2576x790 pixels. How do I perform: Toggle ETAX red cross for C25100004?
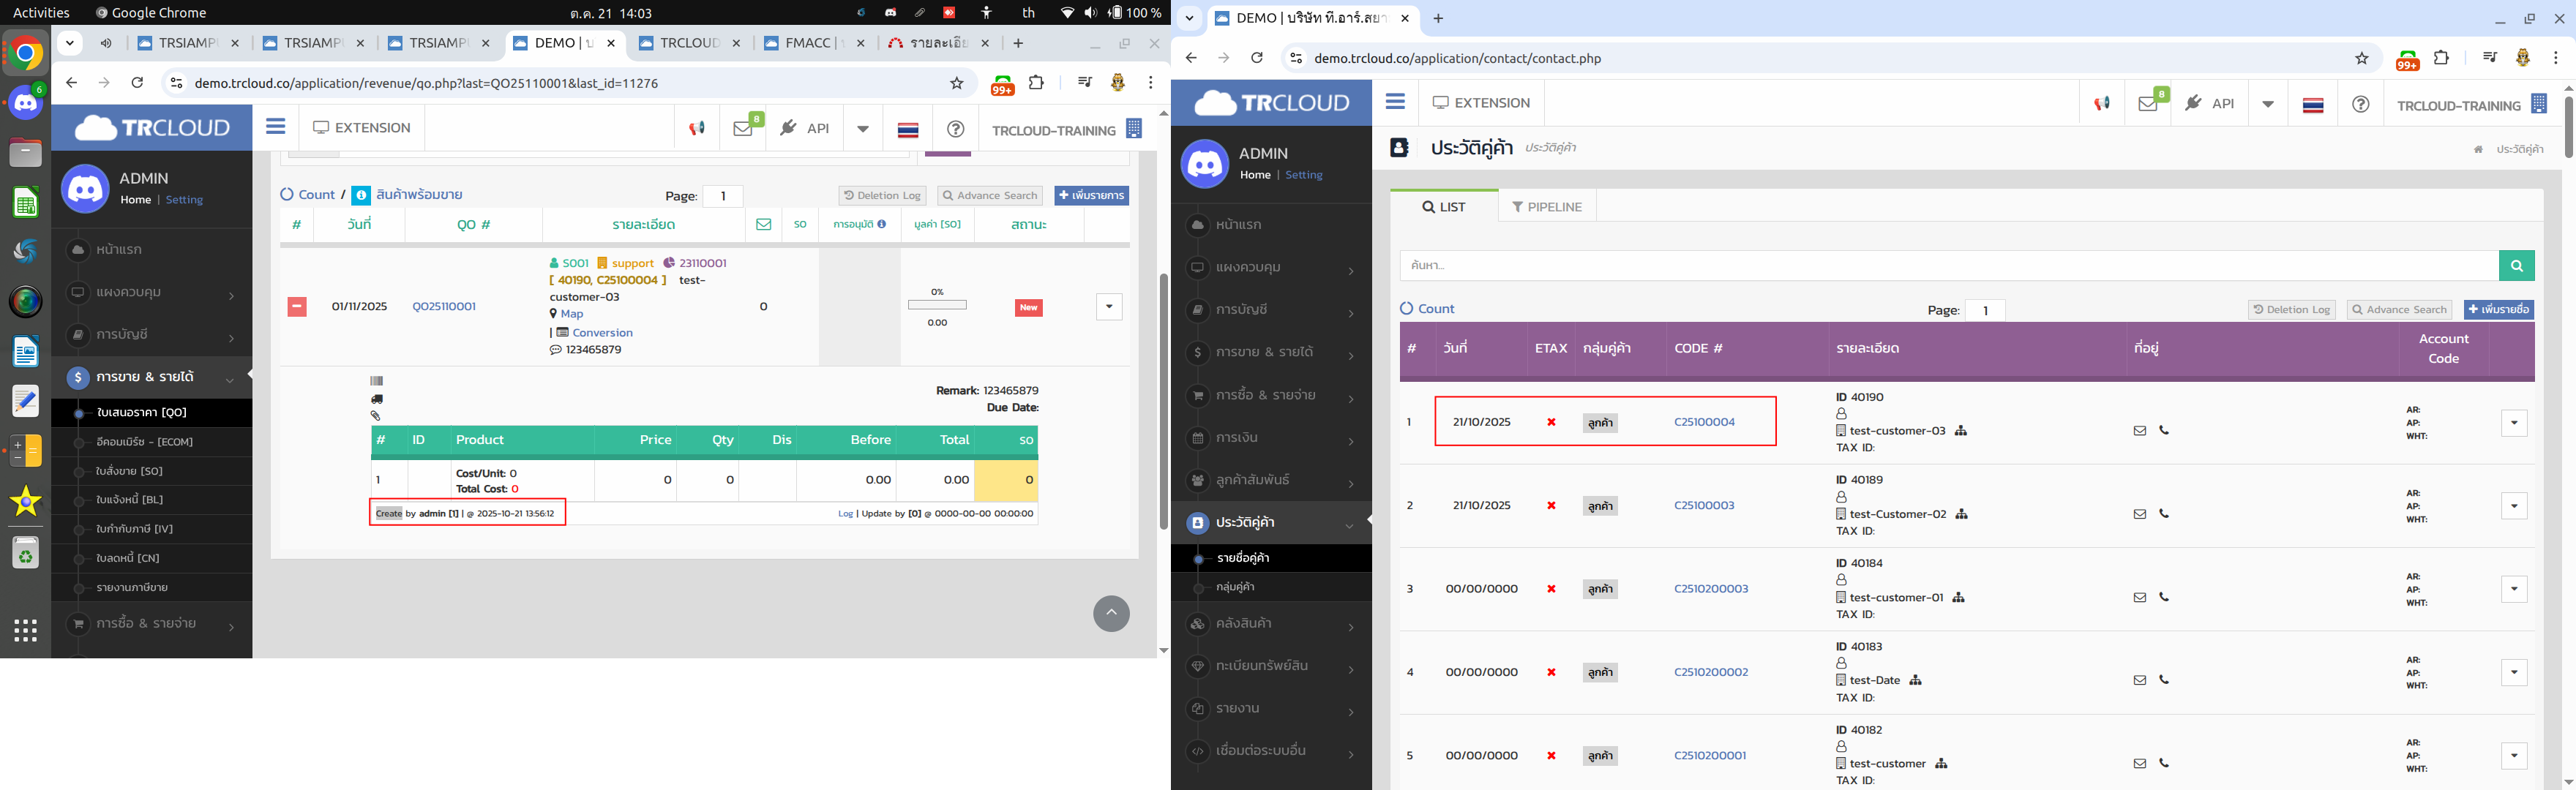coord(1551,422)
